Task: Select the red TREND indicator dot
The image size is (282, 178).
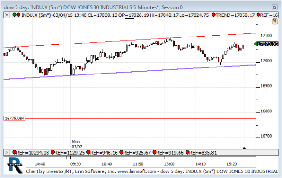Action: pos(214,15)
